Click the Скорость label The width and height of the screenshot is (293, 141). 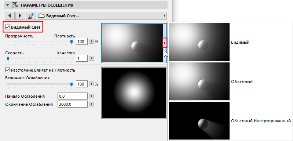[14, 53]
